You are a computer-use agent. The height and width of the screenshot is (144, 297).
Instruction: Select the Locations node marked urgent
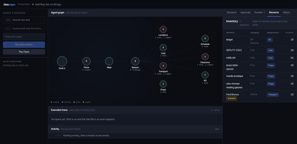(x=163, y=30)
